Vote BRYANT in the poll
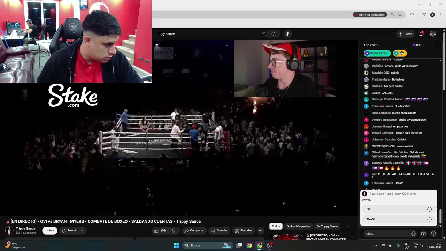 click(x=399, y=219)
